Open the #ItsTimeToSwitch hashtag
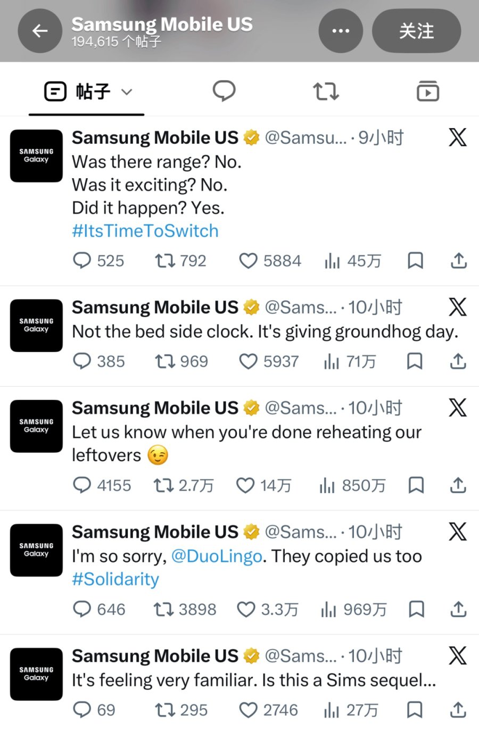Viewport: 479px width, 740px height. tap(145, 231)
